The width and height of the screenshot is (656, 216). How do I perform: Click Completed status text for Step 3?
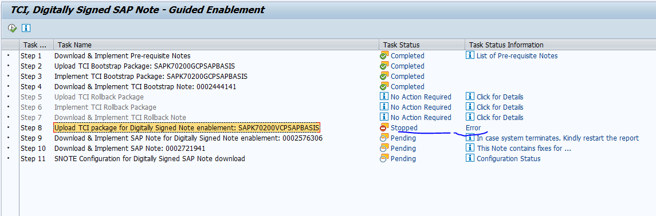[407, 77]
